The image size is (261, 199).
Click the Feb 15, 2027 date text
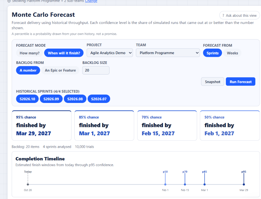coord(158,133)
